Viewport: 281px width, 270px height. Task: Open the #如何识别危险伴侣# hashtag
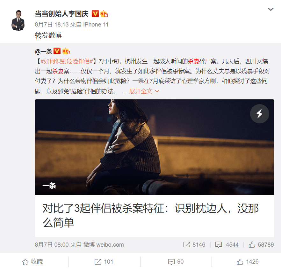tap(67, 61)
